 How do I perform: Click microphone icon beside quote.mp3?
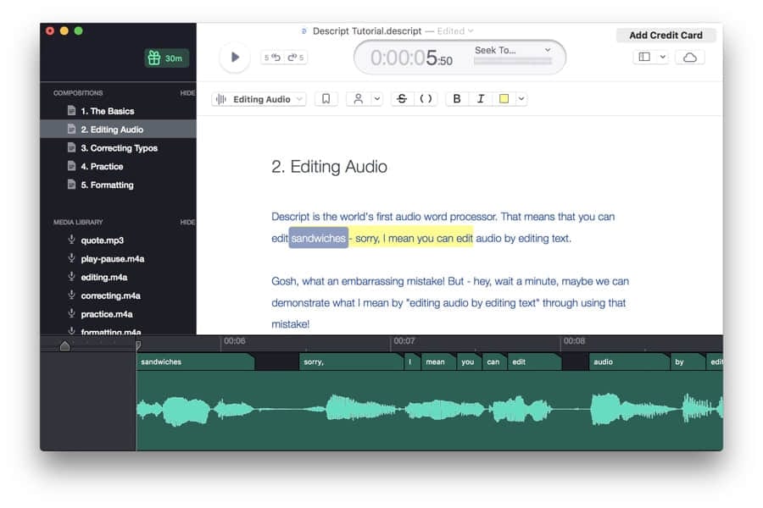point(71,240)
